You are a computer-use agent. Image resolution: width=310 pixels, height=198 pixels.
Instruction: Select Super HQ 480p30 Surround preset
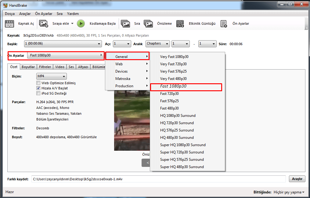tap(187, 167)
